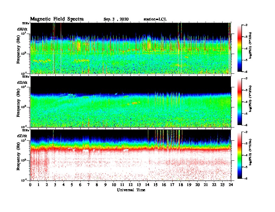Click "32Hz" tick label of dH/dt panel
The height and width of the screenshot is (212, 275).
point(26,23)
